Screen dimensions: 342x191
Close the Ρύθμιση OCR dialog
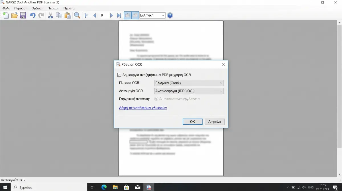point(223,64)
